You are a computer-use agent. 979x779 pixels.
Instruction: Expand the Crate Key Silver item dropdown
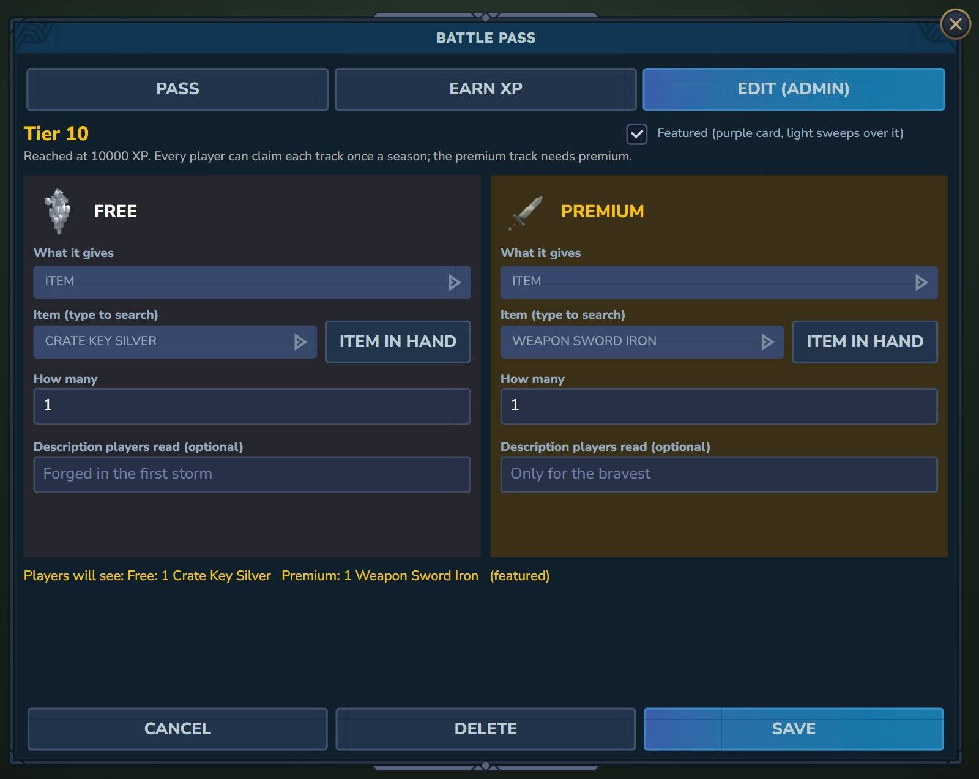[x=175, y=341]
